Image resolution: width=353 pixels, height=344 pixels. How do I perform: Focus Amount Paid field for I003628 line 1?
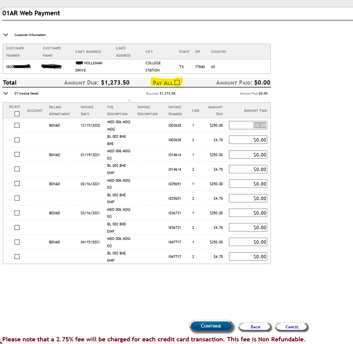coord(248,125)
